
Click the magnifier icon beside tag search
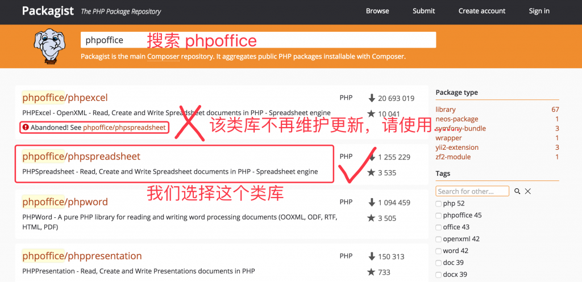coord(517,192)
